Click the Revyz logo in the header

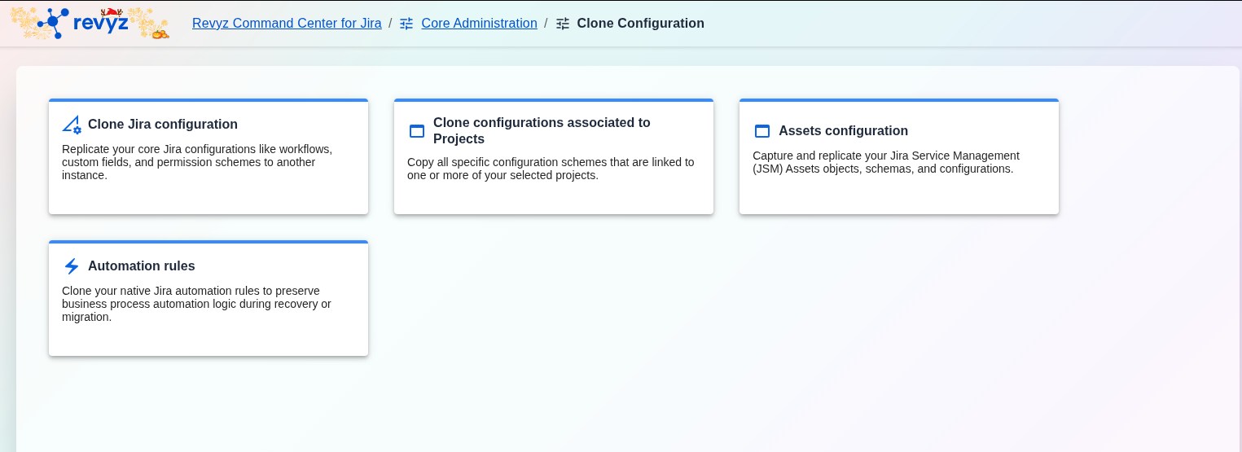click(86, 23)
